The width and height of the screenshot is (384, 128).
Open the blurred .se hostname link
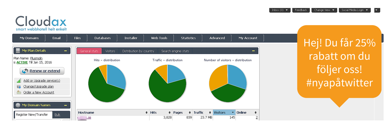click(x=84, y=118)
